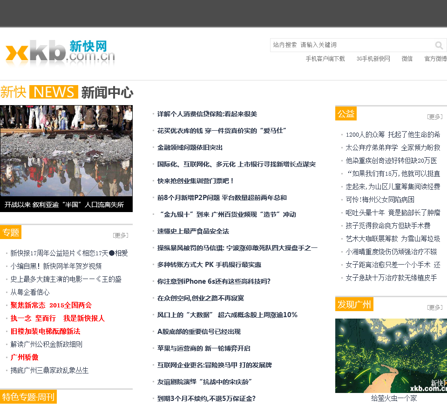Screen dimensions: 447x406
Task: Open the 手机客户端下载 link
Action: tap(325, 59)
